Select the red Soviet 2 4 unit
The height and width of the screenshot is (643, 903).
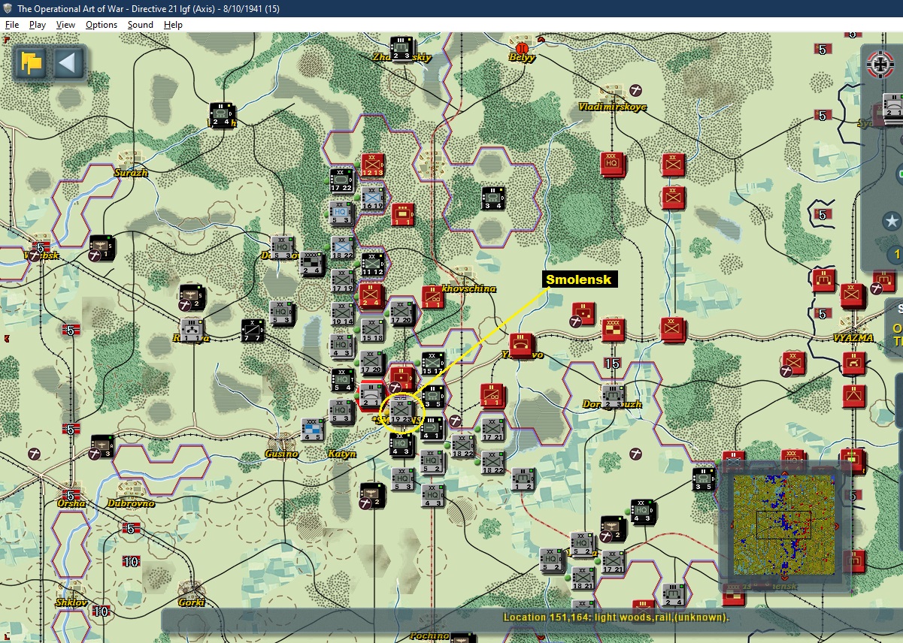click(x=371, y=294)
